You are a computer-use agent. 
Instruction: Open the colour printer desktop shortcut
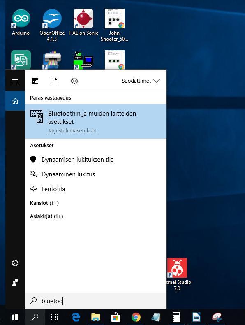(52, 60)
